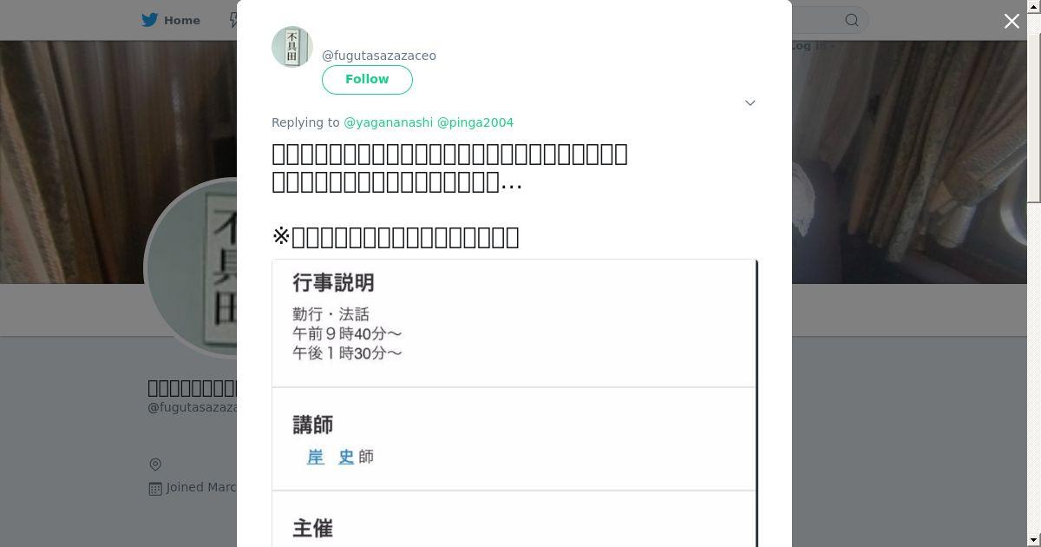The image size is (1041, 547).
Task: Visit the @pinga2004 profile link
Action: point(475,122)
